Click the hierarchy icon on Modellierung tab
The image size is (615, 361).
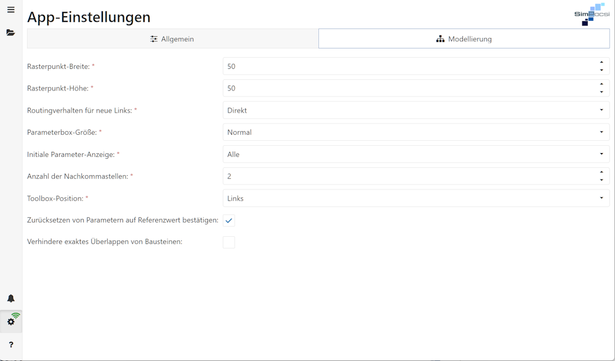pos(440,38)
